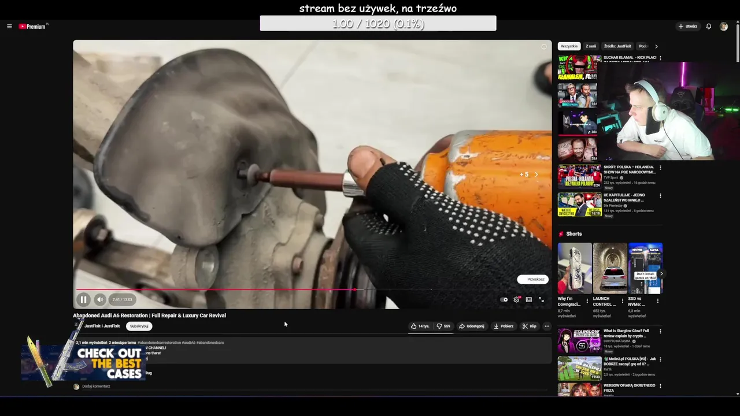740x416 pixels.
Task: Pause the video playback
Action: pos(83,299)
